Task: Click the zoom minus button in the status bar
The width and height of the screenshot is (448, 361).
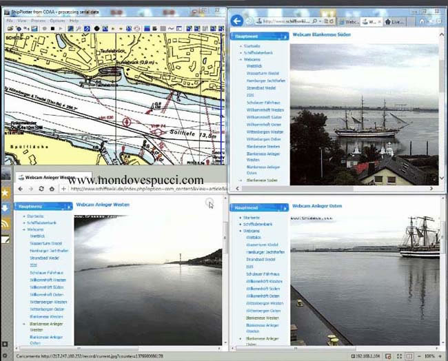Action: 419,356
